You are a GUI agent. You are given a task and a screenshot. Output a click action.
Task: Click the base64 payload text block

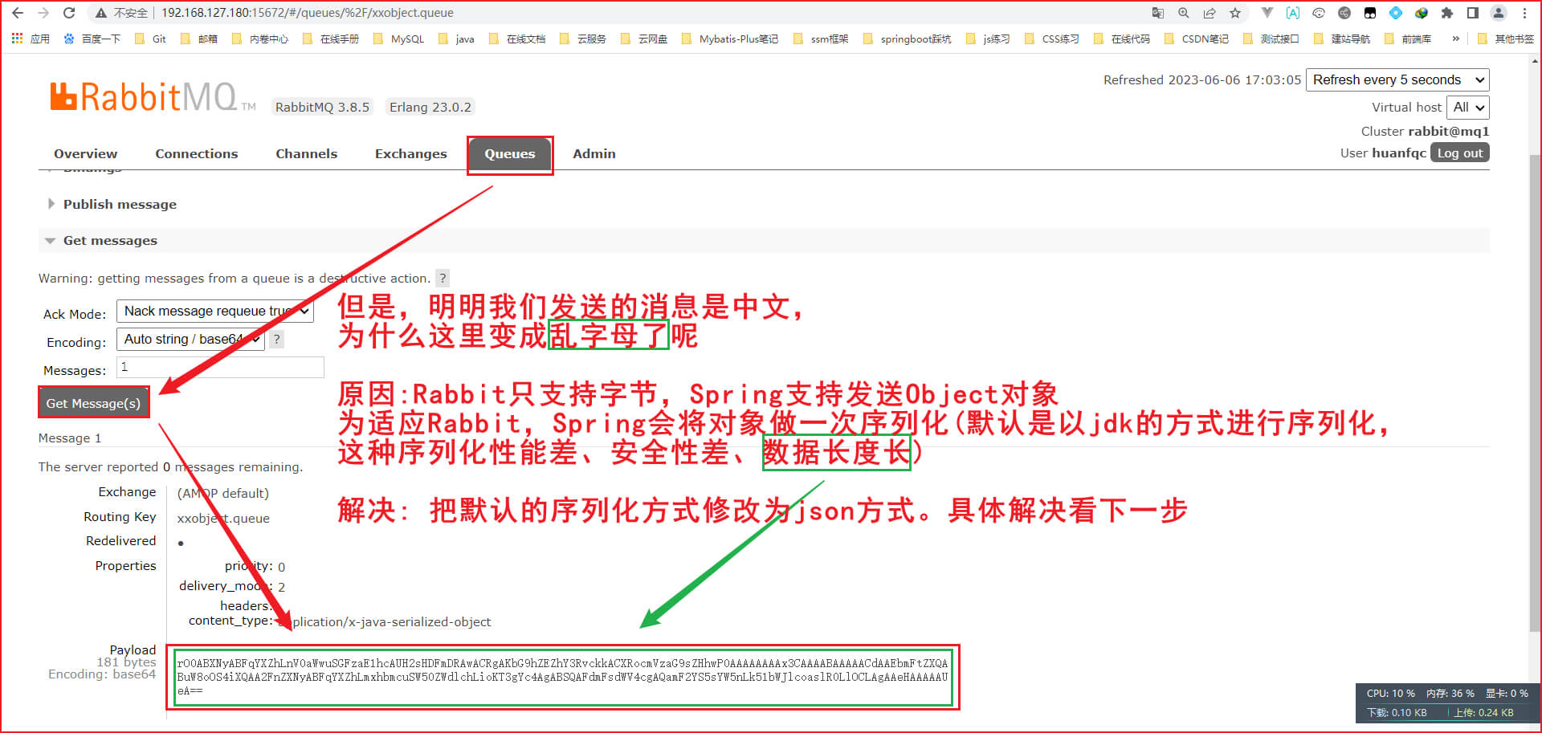[562, 677]
